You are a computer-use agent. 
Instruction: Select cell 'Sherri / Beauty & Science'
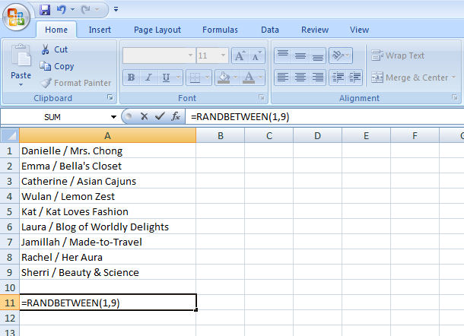(108, 272)
